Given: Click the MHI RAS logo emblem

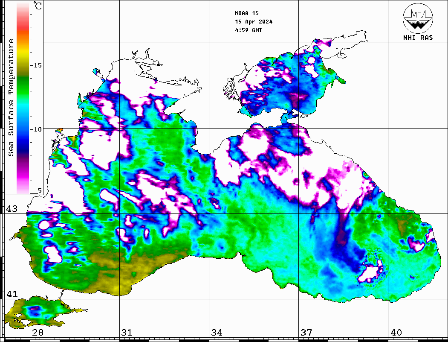Looking at the screenshot, I should click(x=418, y=18).
